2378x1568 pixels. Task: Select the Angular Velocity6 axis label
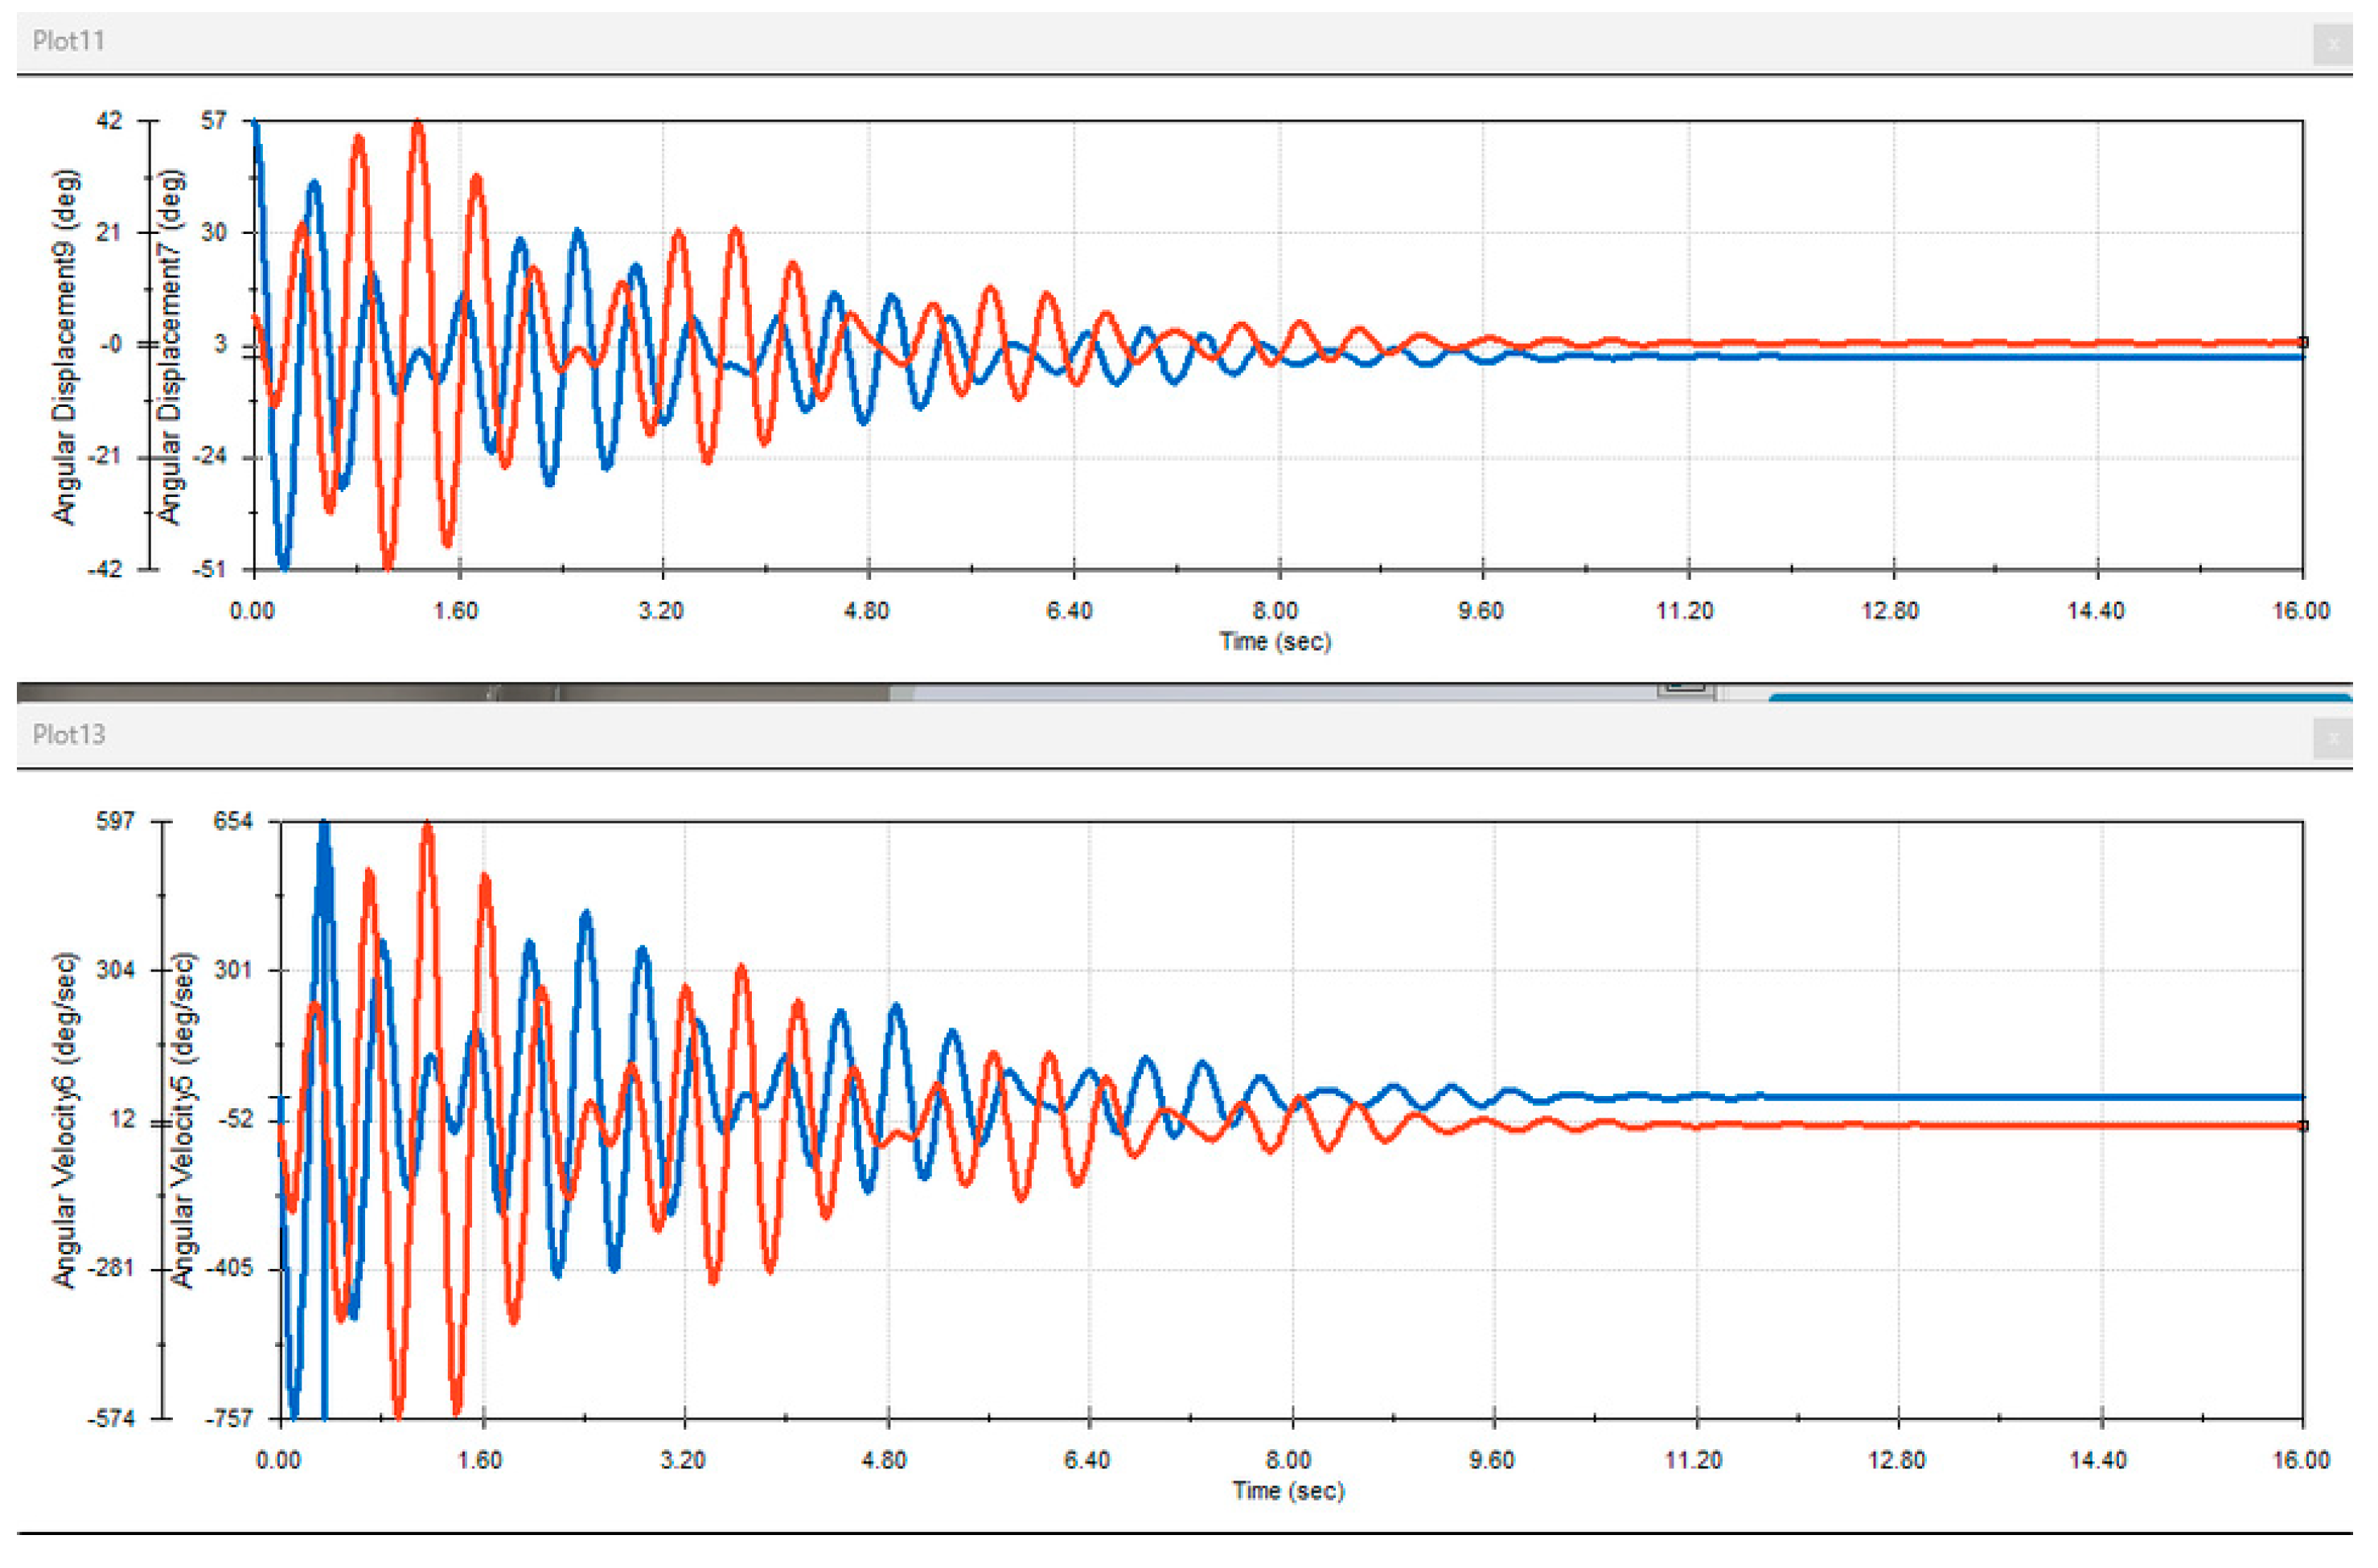[65, 1121]
